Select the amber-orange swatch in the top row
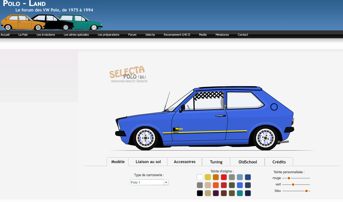The image size is (343, 202). pos(216,177)
